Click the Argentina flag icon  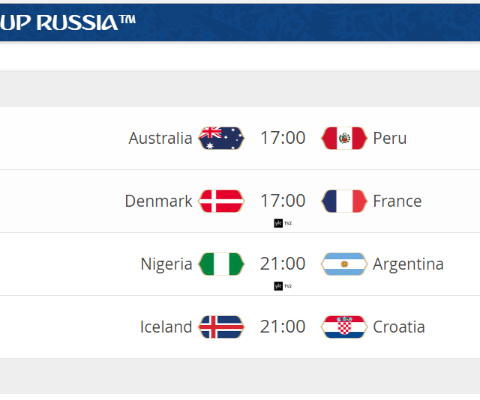pos(344,264)
